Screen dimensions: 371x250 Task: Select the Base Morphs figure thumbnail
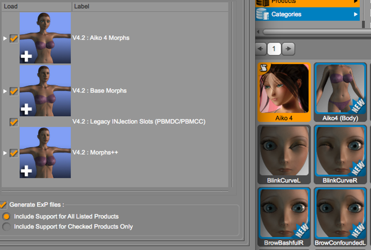click(x=45, y=91)
